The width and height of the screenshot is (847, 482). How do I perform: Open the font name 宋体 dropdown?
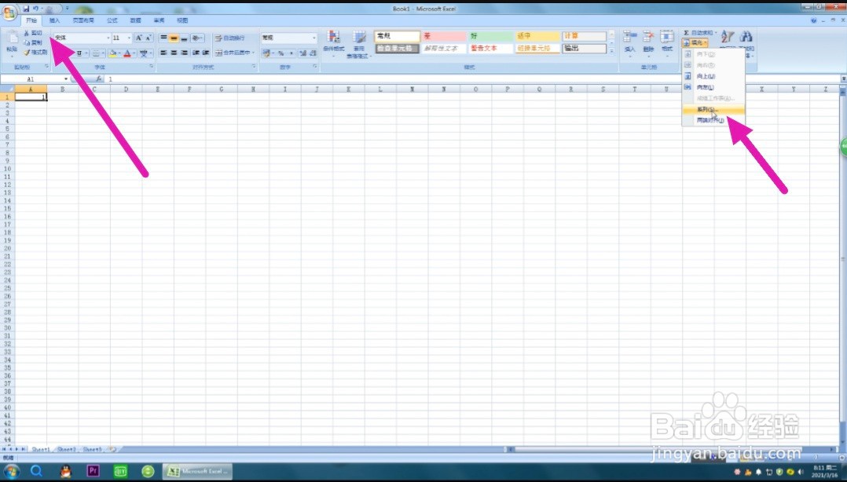point(108,38)
